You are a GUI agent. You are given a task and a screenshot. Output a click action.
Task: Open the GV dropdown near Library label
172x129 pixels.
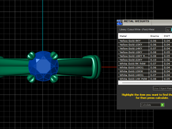(169, 30)
